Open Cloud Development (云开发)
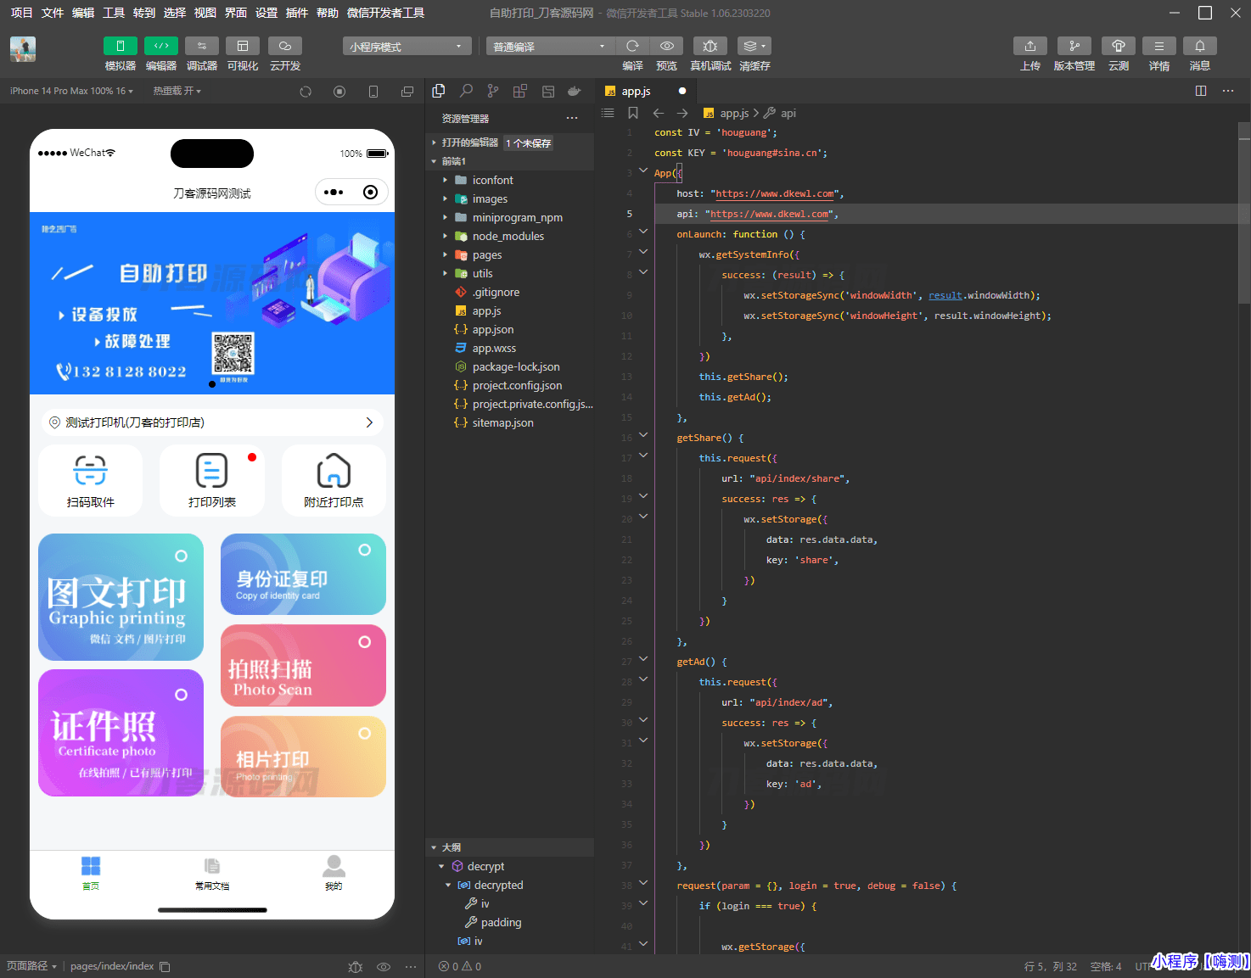The height and width of the screenshot is (978, 1251). coord(285,46)
